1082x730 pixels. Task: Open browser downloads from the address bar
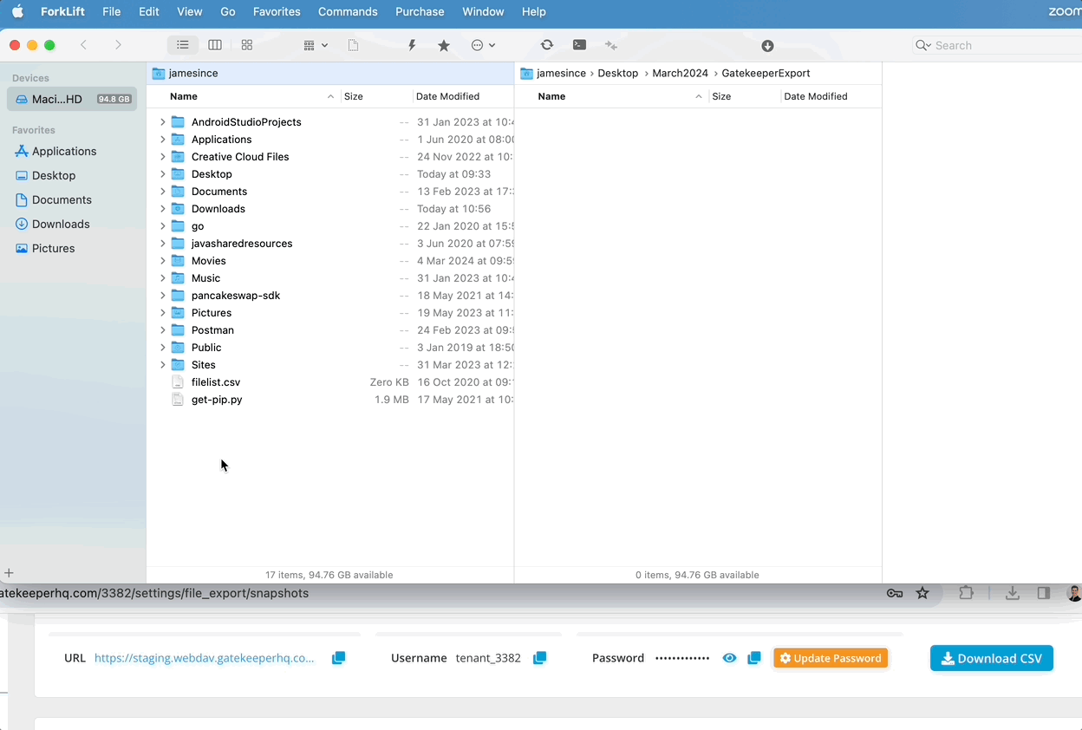1013,593
